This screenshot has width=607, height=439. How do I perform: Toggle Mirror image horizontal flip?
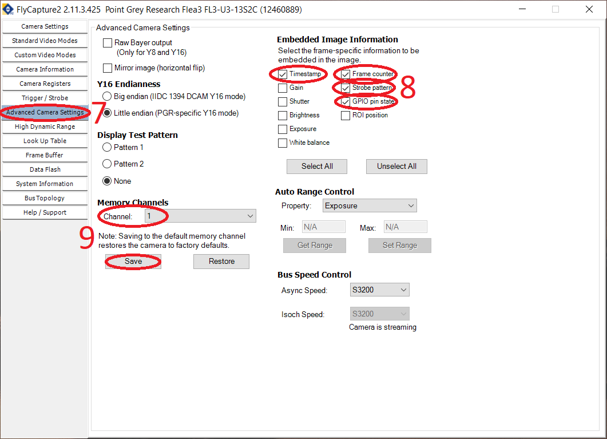[108, 68]
